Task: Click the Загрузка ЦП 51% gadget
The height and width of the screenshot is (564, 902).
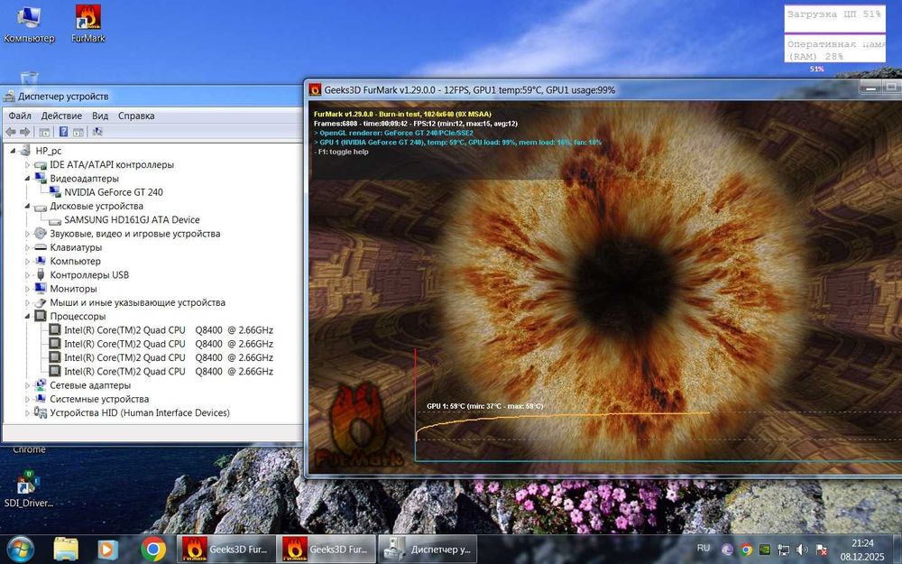Action: [x=833, y=19]
